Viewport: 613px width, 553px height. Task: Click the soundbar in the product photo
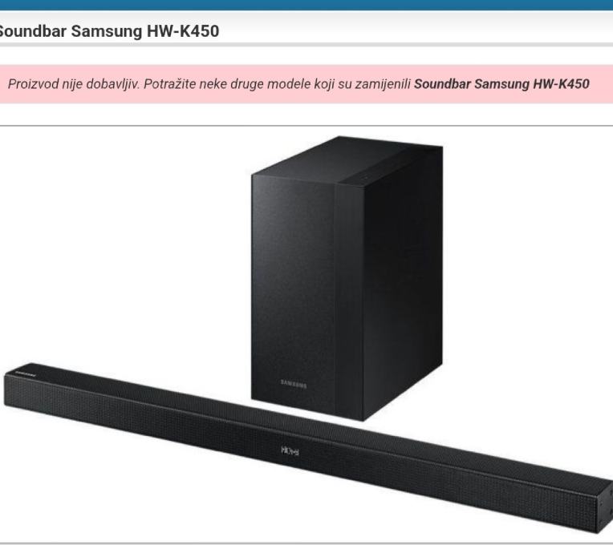tap(309, 448)
